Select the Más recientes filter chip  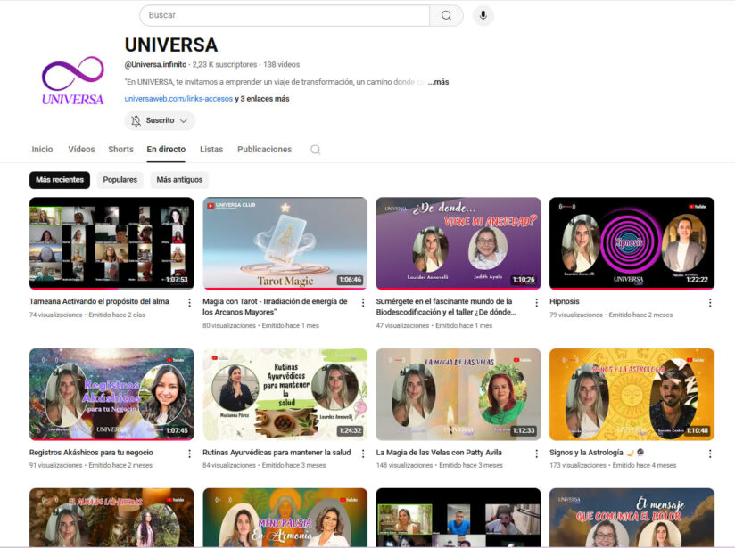click(x=60, y=180)
